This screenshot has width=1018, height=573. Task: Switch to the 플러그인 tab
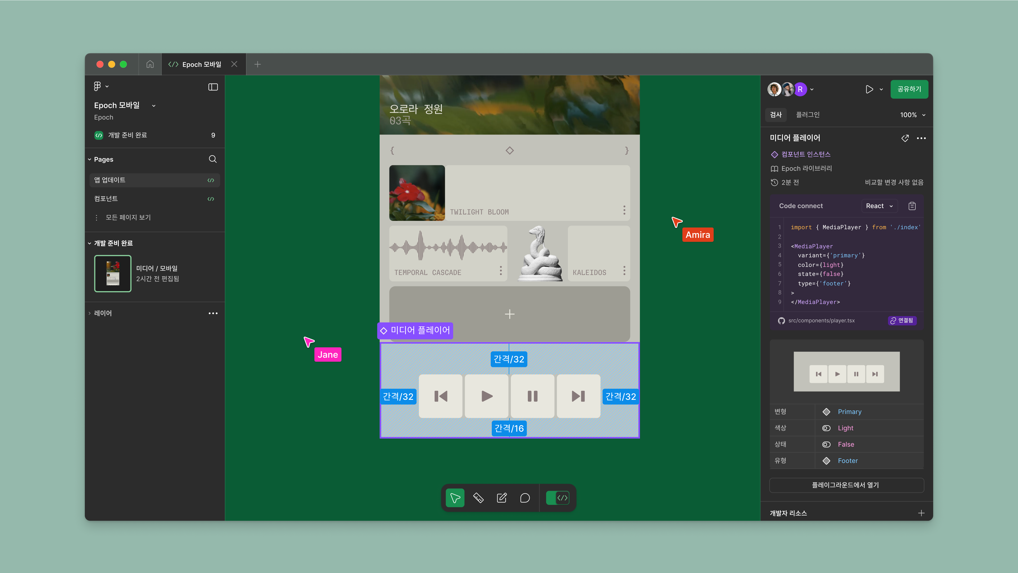click(x=807, y=115)
